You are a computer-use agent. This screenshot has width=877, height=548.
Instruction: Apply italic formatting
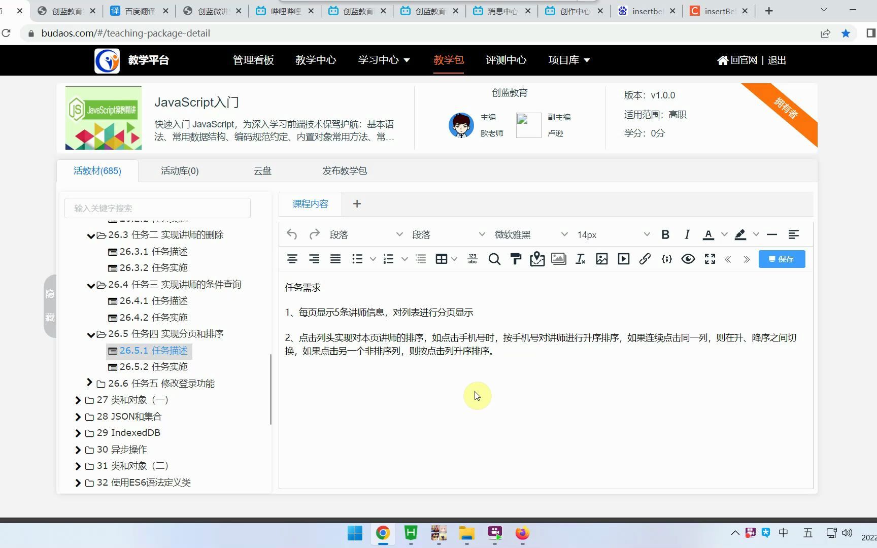pyautogui.click(x=687, y=234)
